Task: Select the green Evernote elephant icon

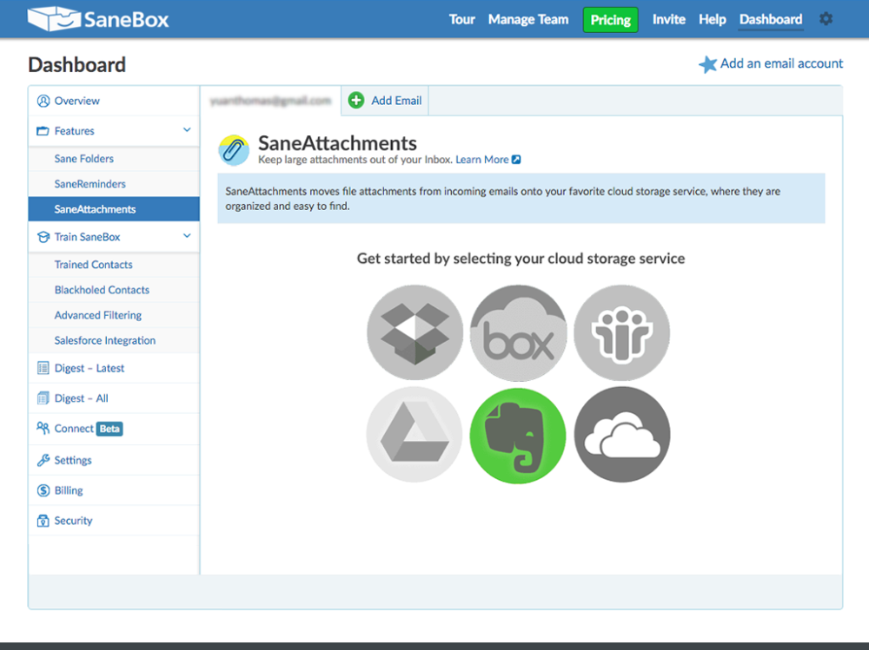Action: [x=518, y=435]
